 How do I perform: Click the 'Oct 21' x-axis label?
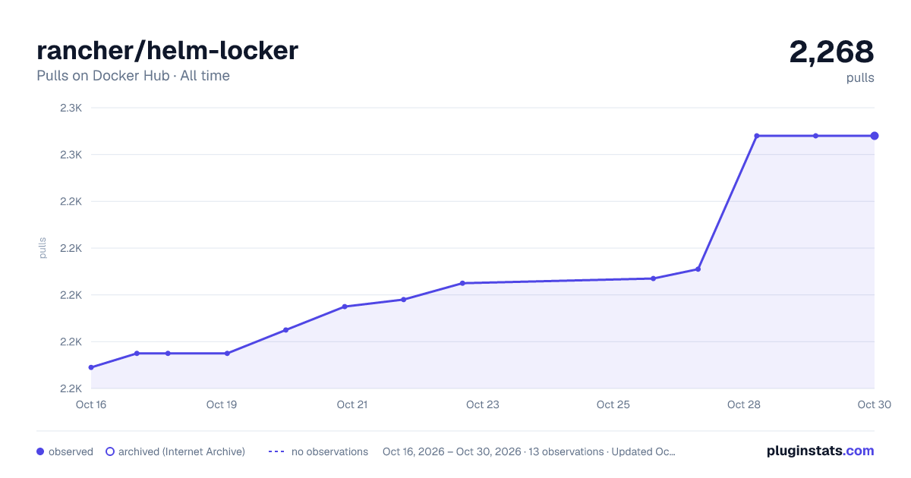[x=352, y=404]
